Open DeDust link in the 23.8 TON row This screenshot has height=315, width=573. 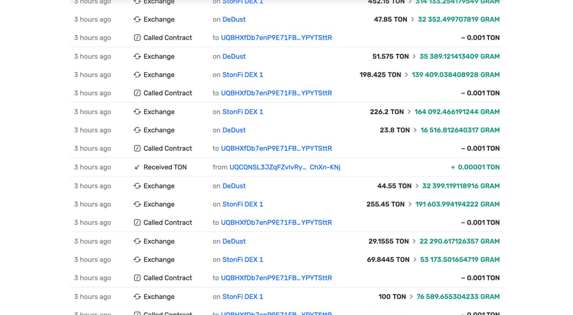point(234,130)
